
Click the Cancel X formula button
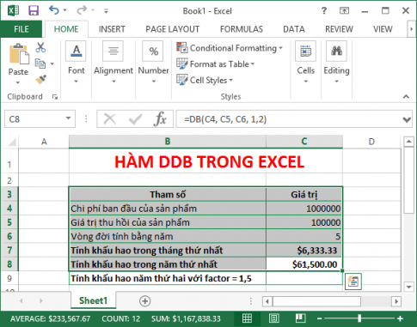[110, 118]
